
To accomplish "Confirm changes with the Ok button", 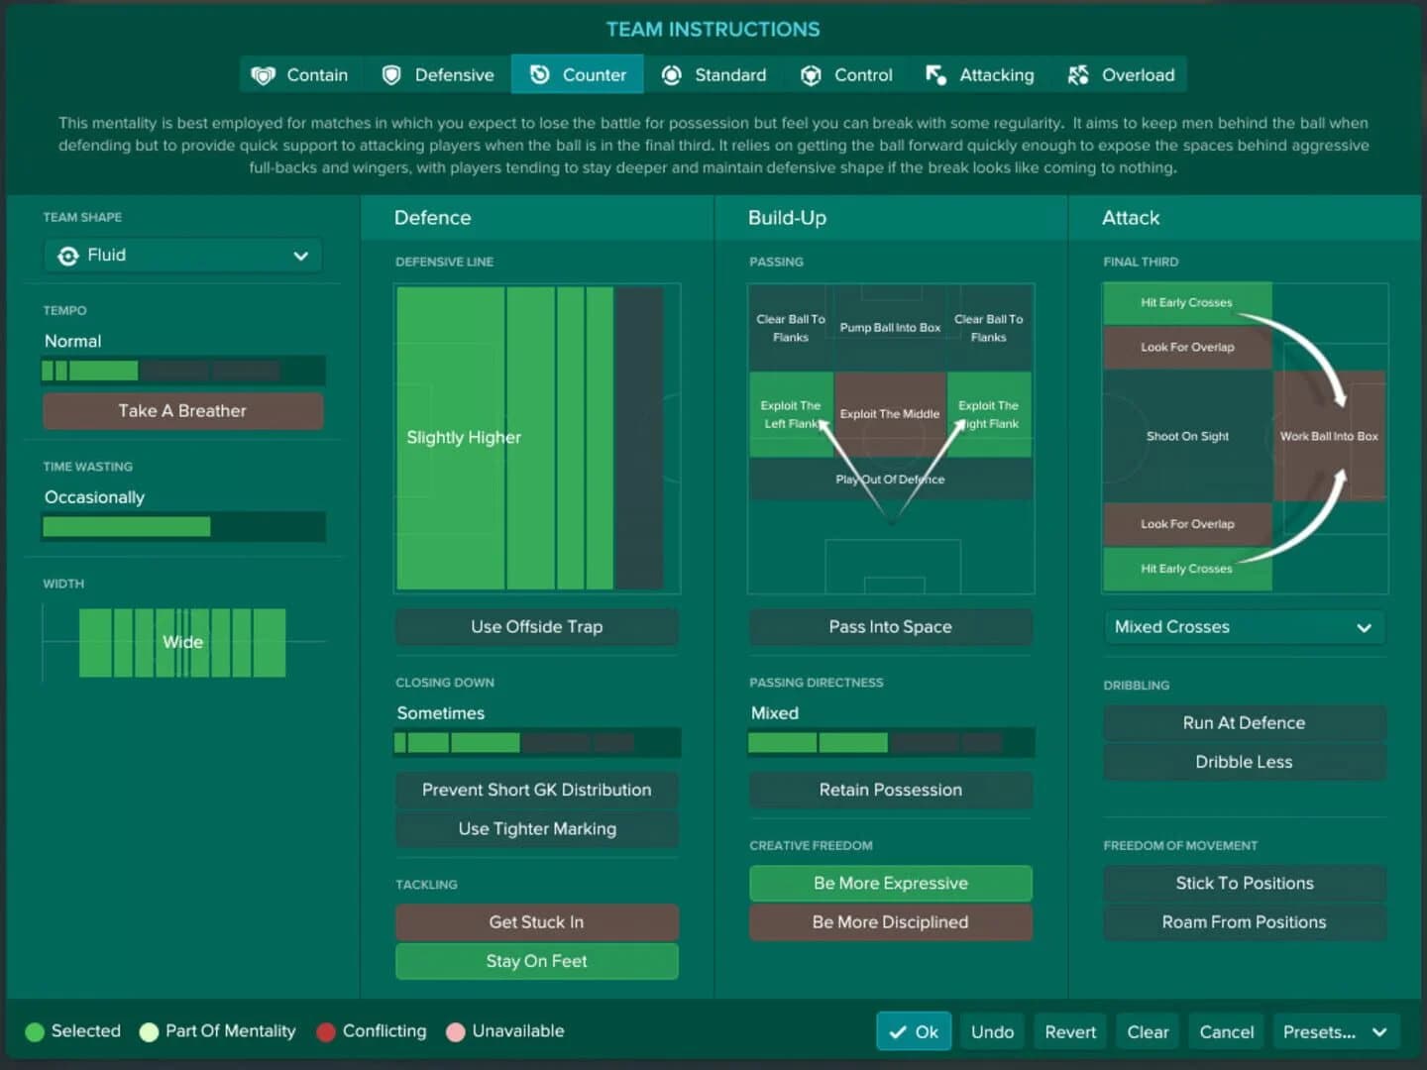I will 913,1031.
